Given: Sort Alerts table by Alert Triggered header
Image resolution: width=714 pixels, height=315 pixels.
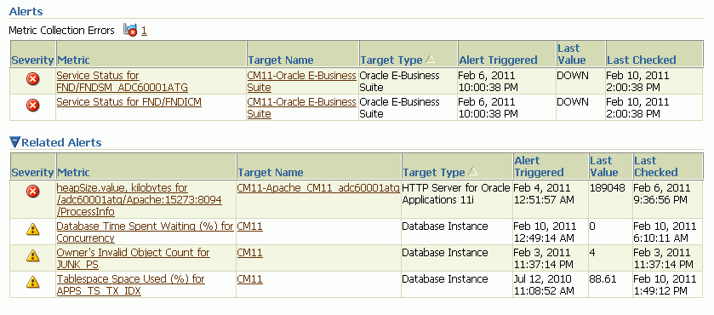Looking at the screenshot, I should pos(498,60).
